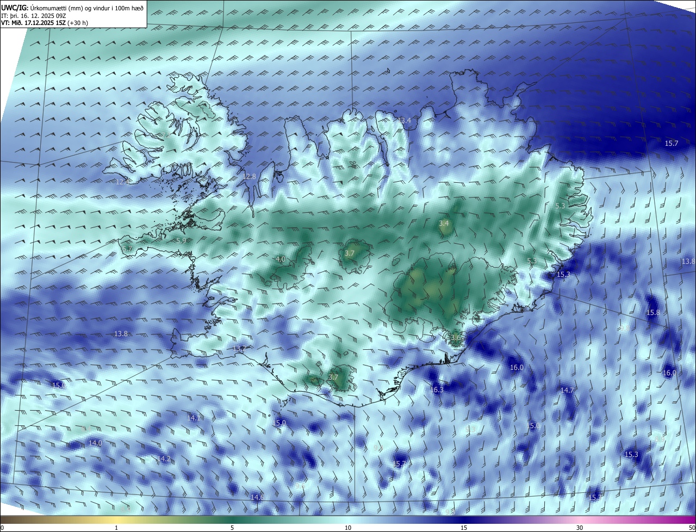The image size is (696, 532).
Task: Click the 13.4 value label on the map
Action: (x=404, y=120)
